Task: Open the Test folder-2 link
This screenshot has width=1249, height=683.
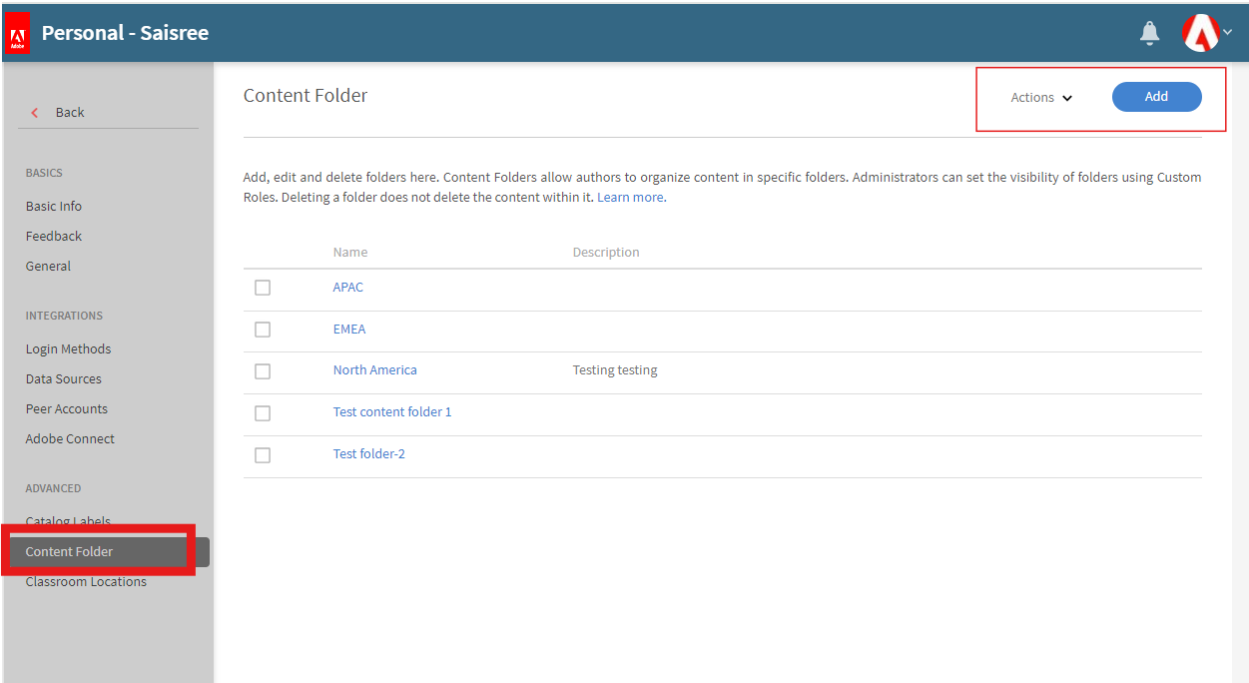Action: (x=369, y=454)
